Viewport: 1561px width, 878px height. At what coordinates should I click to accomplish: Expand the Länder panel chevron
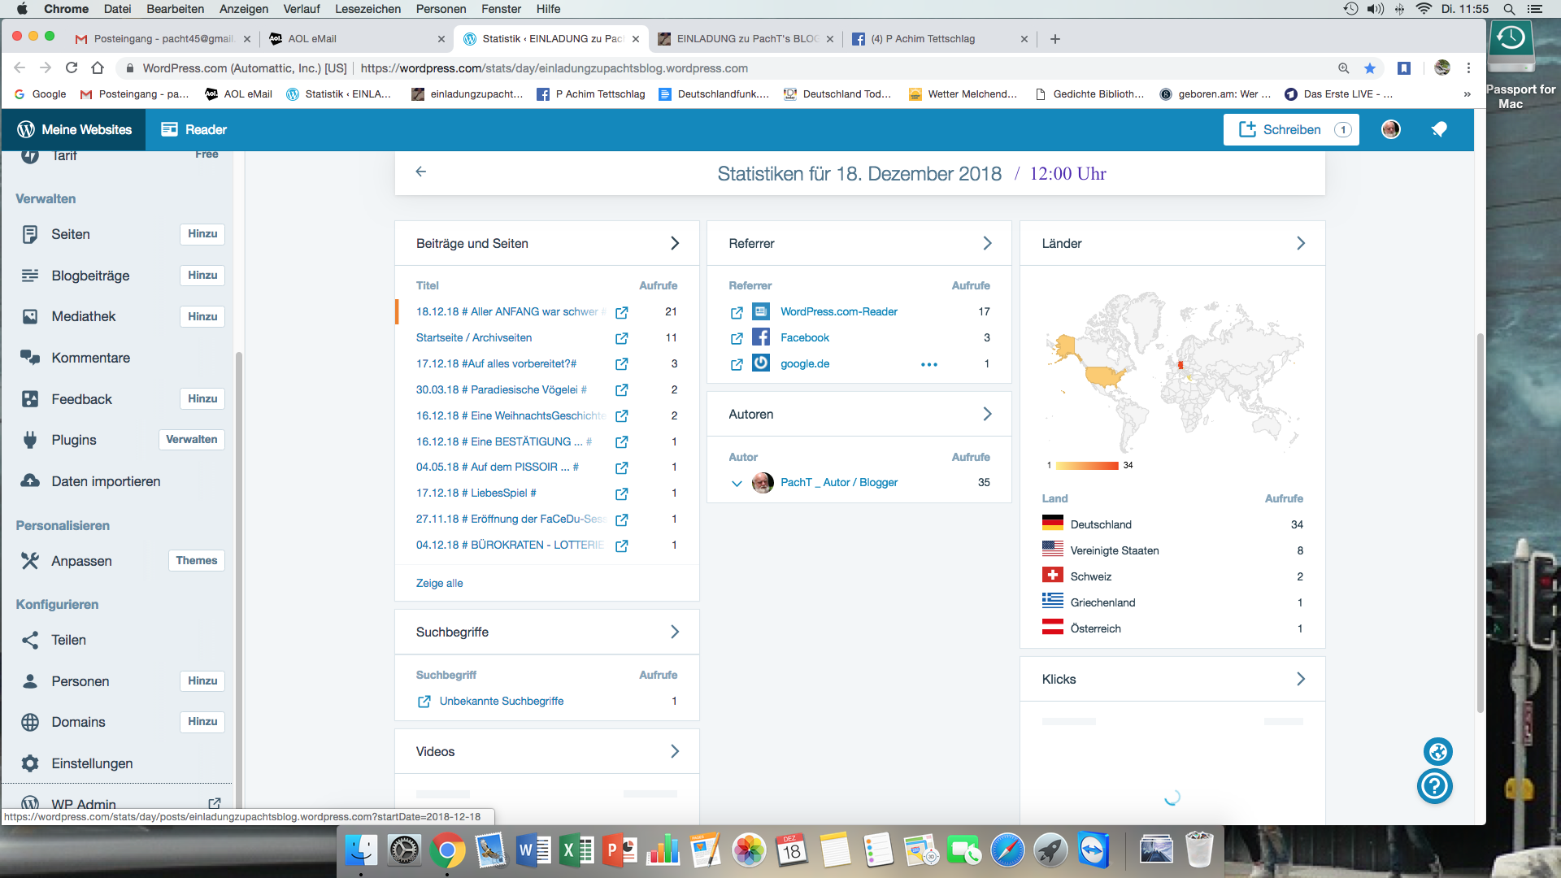point(1301,243)
